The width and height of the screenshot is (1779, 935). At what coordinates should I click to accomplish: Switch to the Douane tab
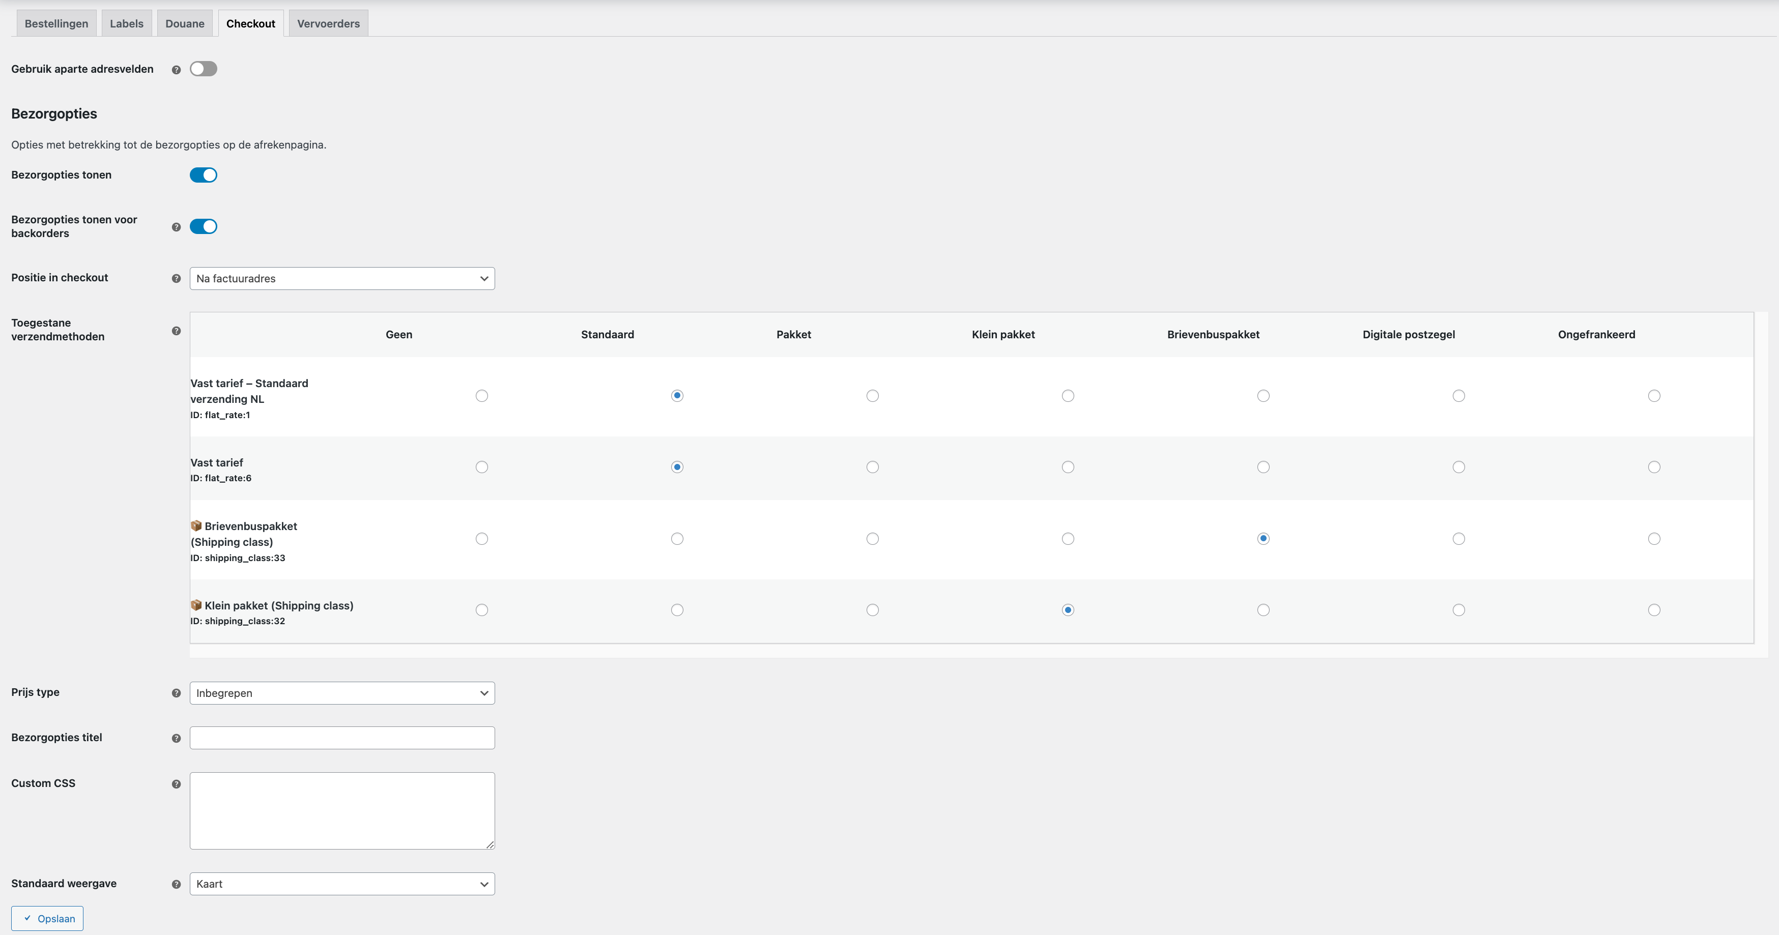(184, 23)
